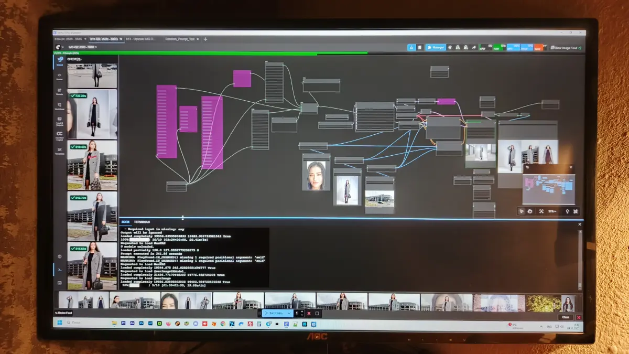The height and width of the screenshot is (354, 629).
Task: Click the square stop icon beside run button
Action: [317, 313]
